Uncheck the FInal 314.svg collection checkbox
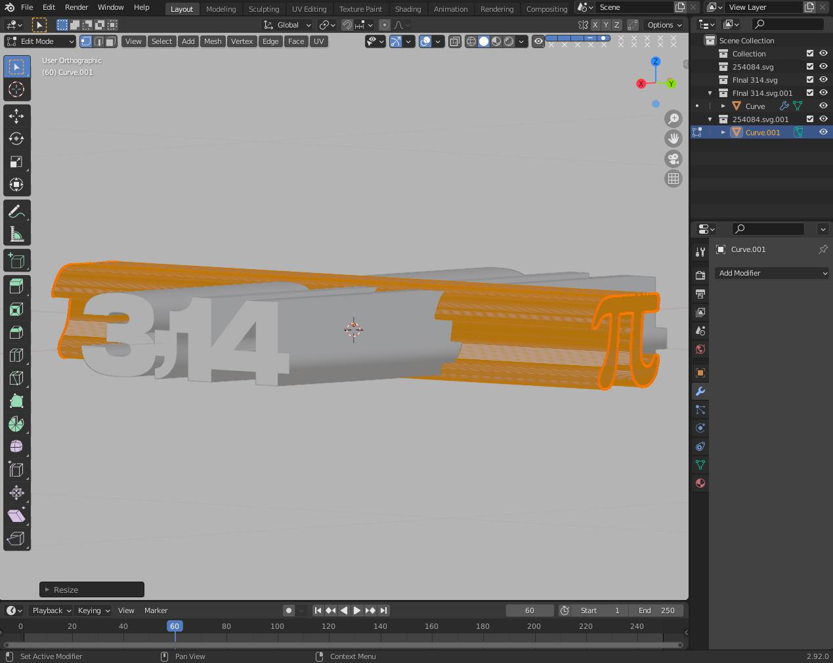The height and width of the screenshot is (663, 833). click(x=810, y=79)
